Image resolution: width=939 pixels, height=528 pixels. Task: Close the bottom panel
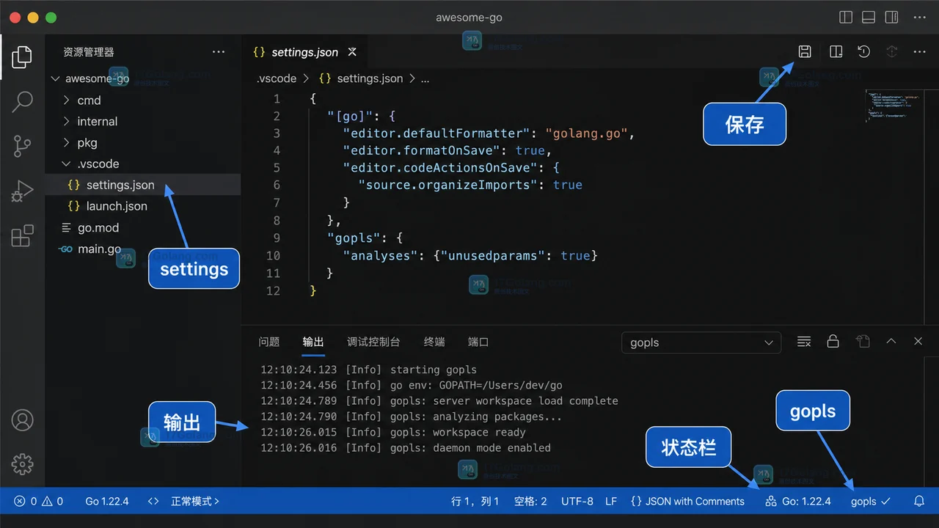[918, 342]
